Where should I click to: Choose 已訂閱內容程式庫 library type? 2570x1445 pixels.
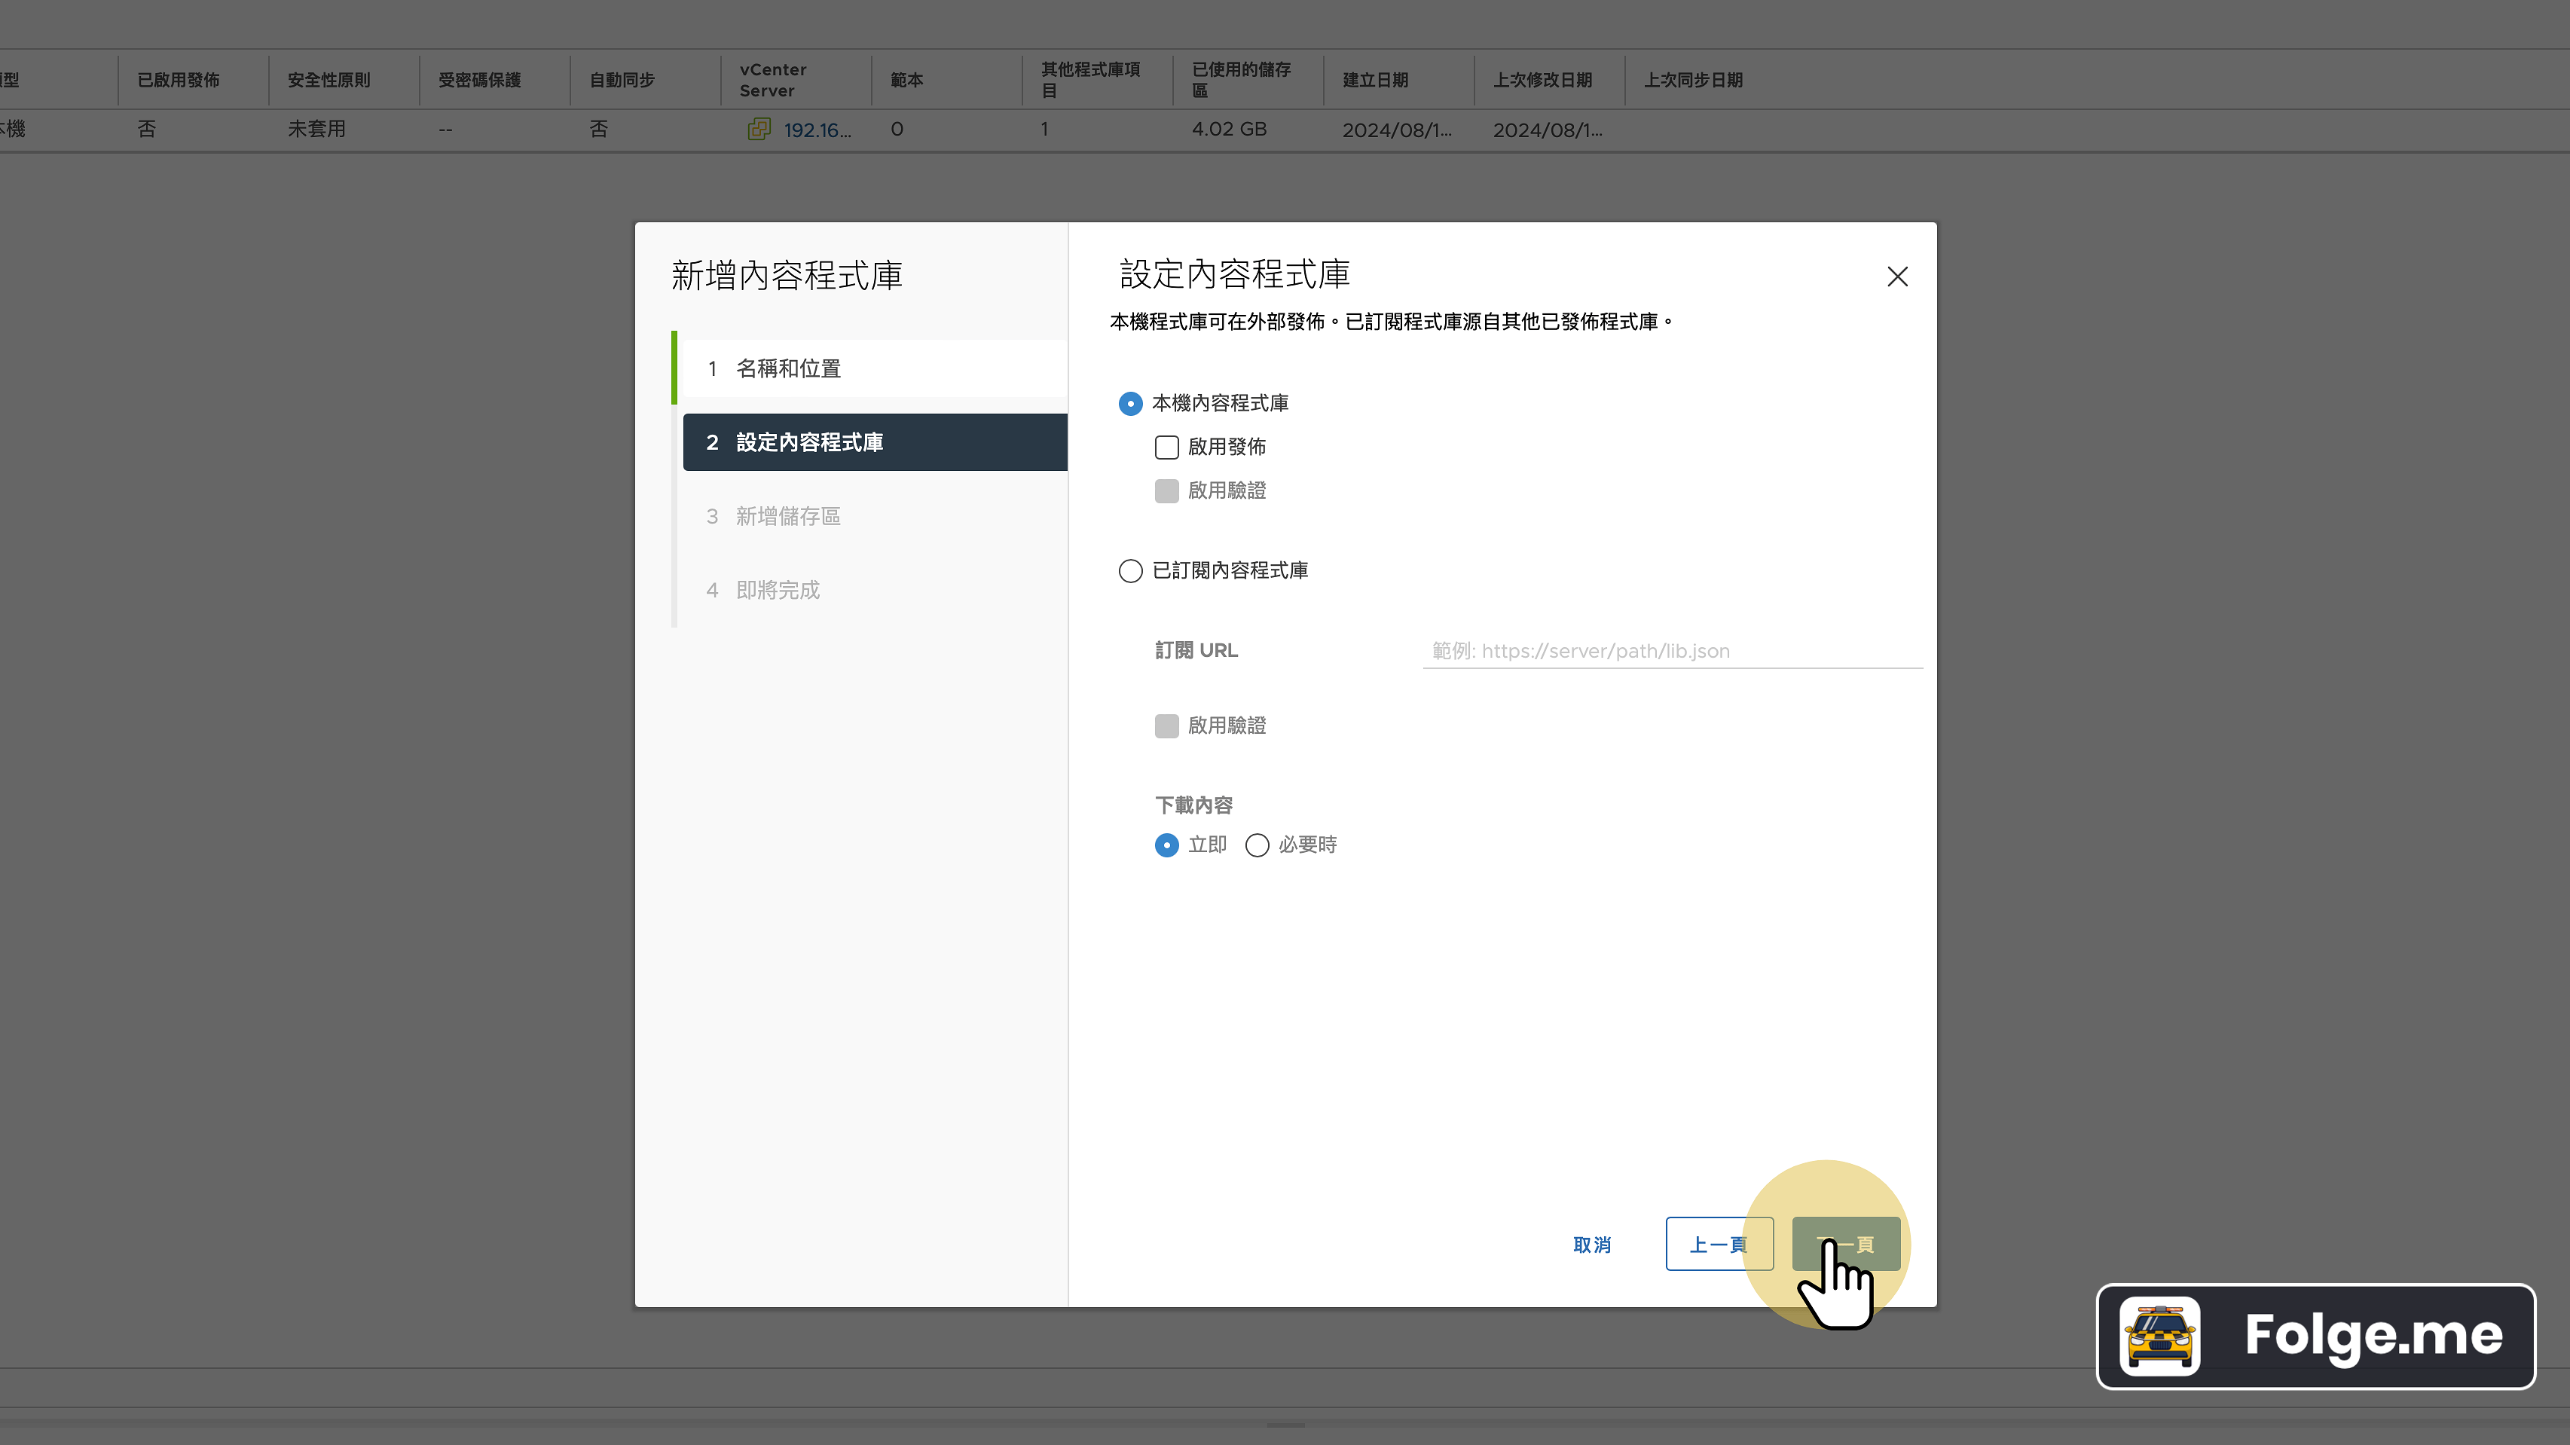click(x=1129, y=570)
